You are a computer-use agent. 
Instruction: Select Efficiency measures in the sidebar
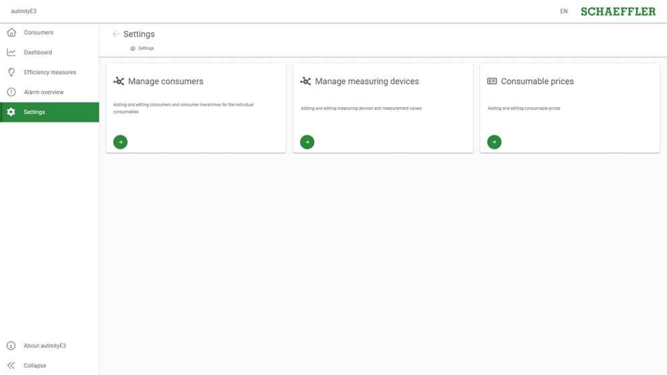50,73
